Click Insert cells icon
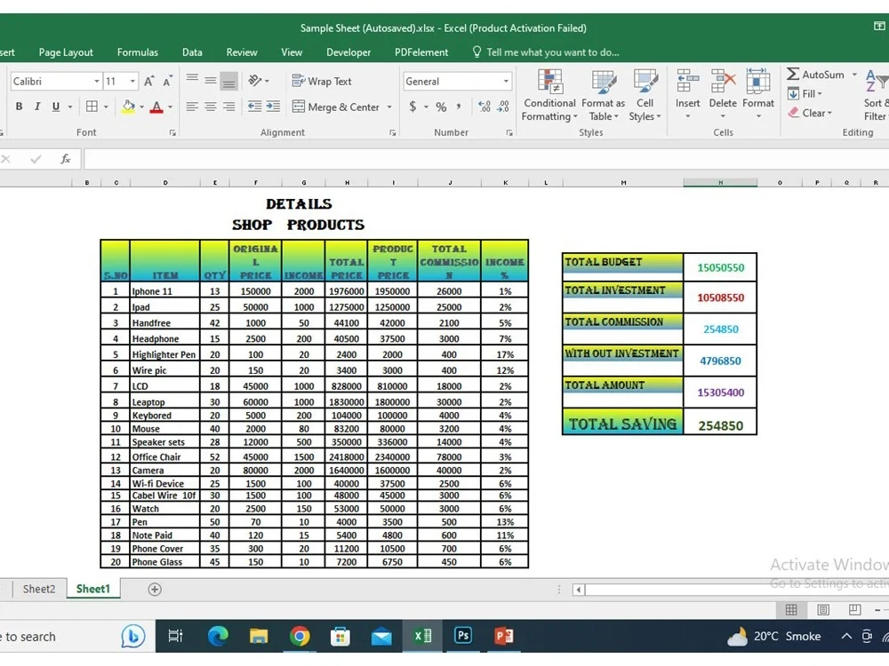 [687, 82]
